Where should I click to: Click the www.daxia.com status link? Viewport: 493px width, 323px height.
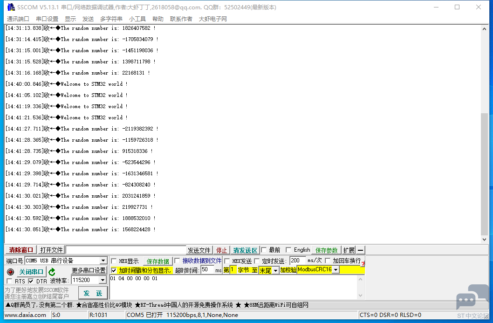pyautogui.click(x=26, y=315)
